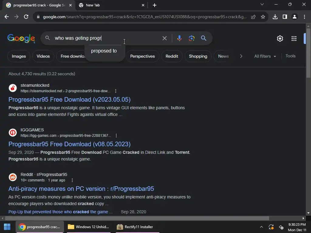
Task: Expand the All filters dropdown
Action: pyautogui.click(x=265, y=56)
